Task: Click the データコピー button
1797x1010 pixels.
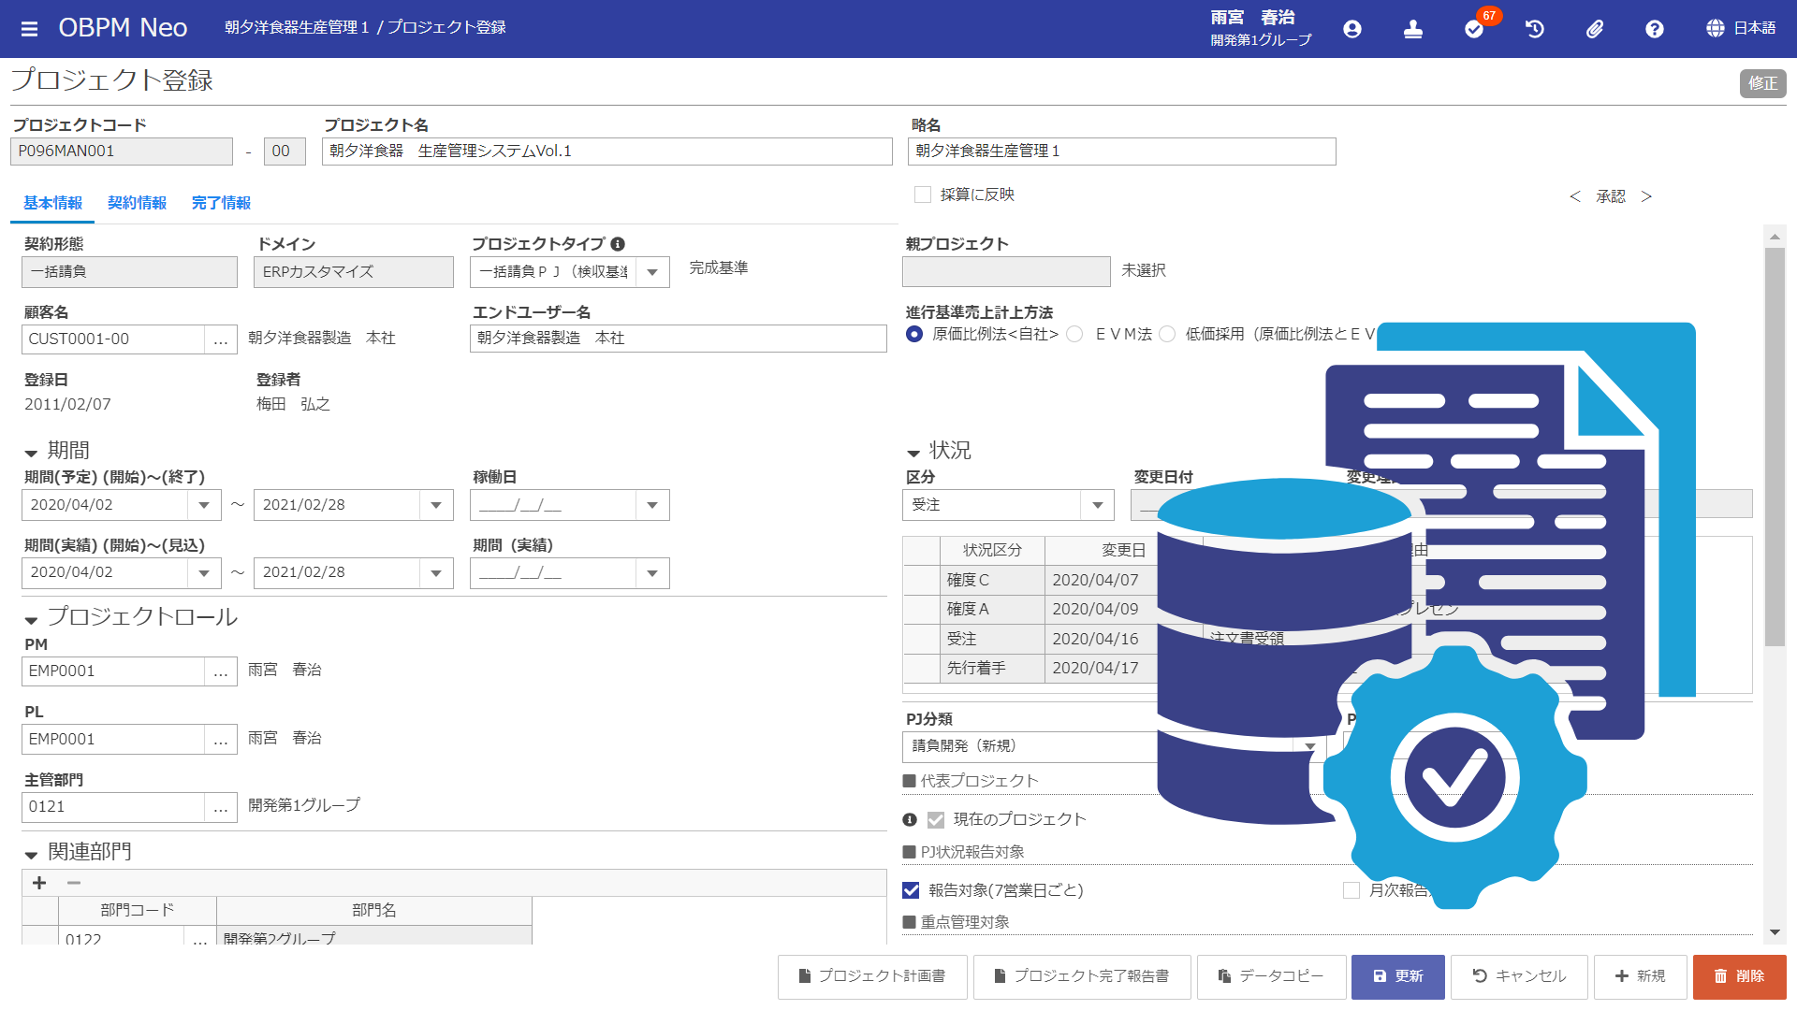Action: tap(1271, 976)
